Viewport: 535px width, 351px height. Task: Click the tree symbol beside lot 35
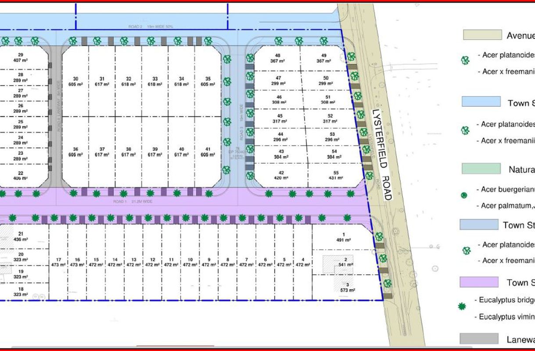click(227, 81)
